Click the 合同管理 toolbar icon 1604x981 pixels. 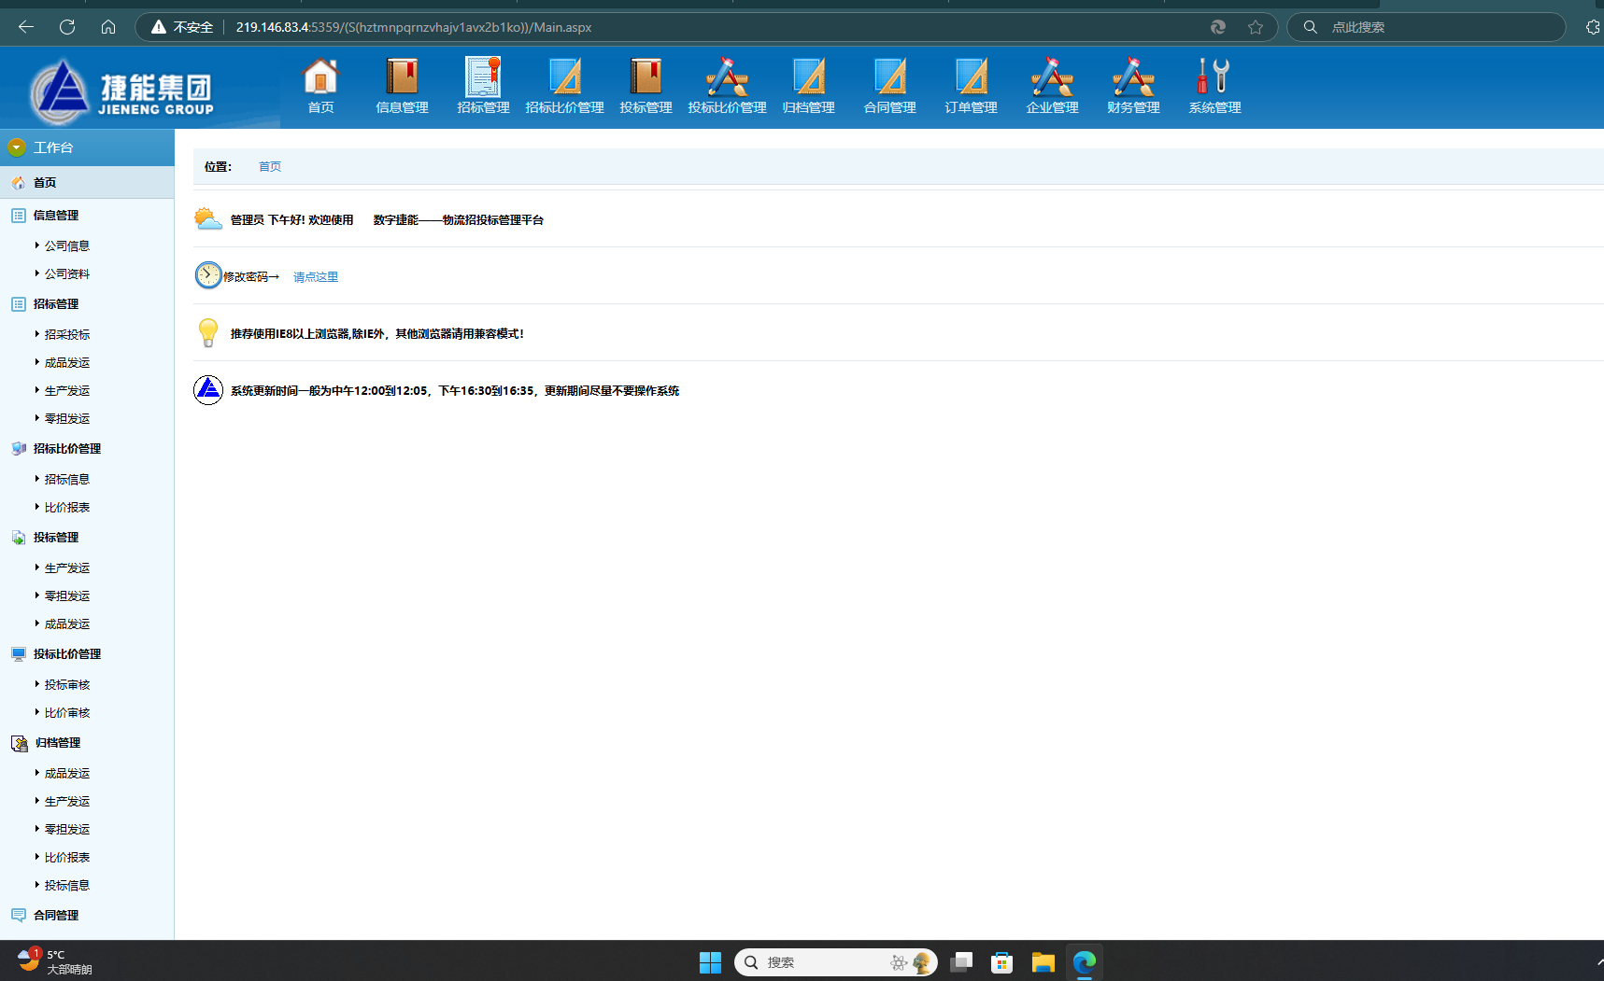(x=889, y=77)
